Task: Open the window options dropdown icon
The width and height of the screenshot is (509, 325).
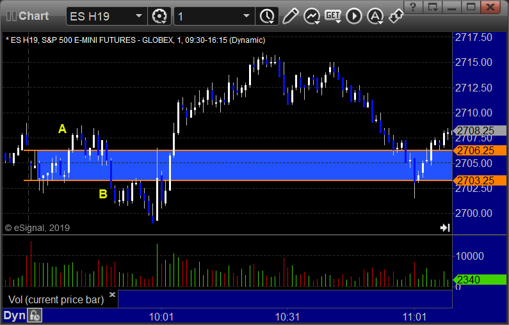Action: pyautogui.click(x=432, y=7)
